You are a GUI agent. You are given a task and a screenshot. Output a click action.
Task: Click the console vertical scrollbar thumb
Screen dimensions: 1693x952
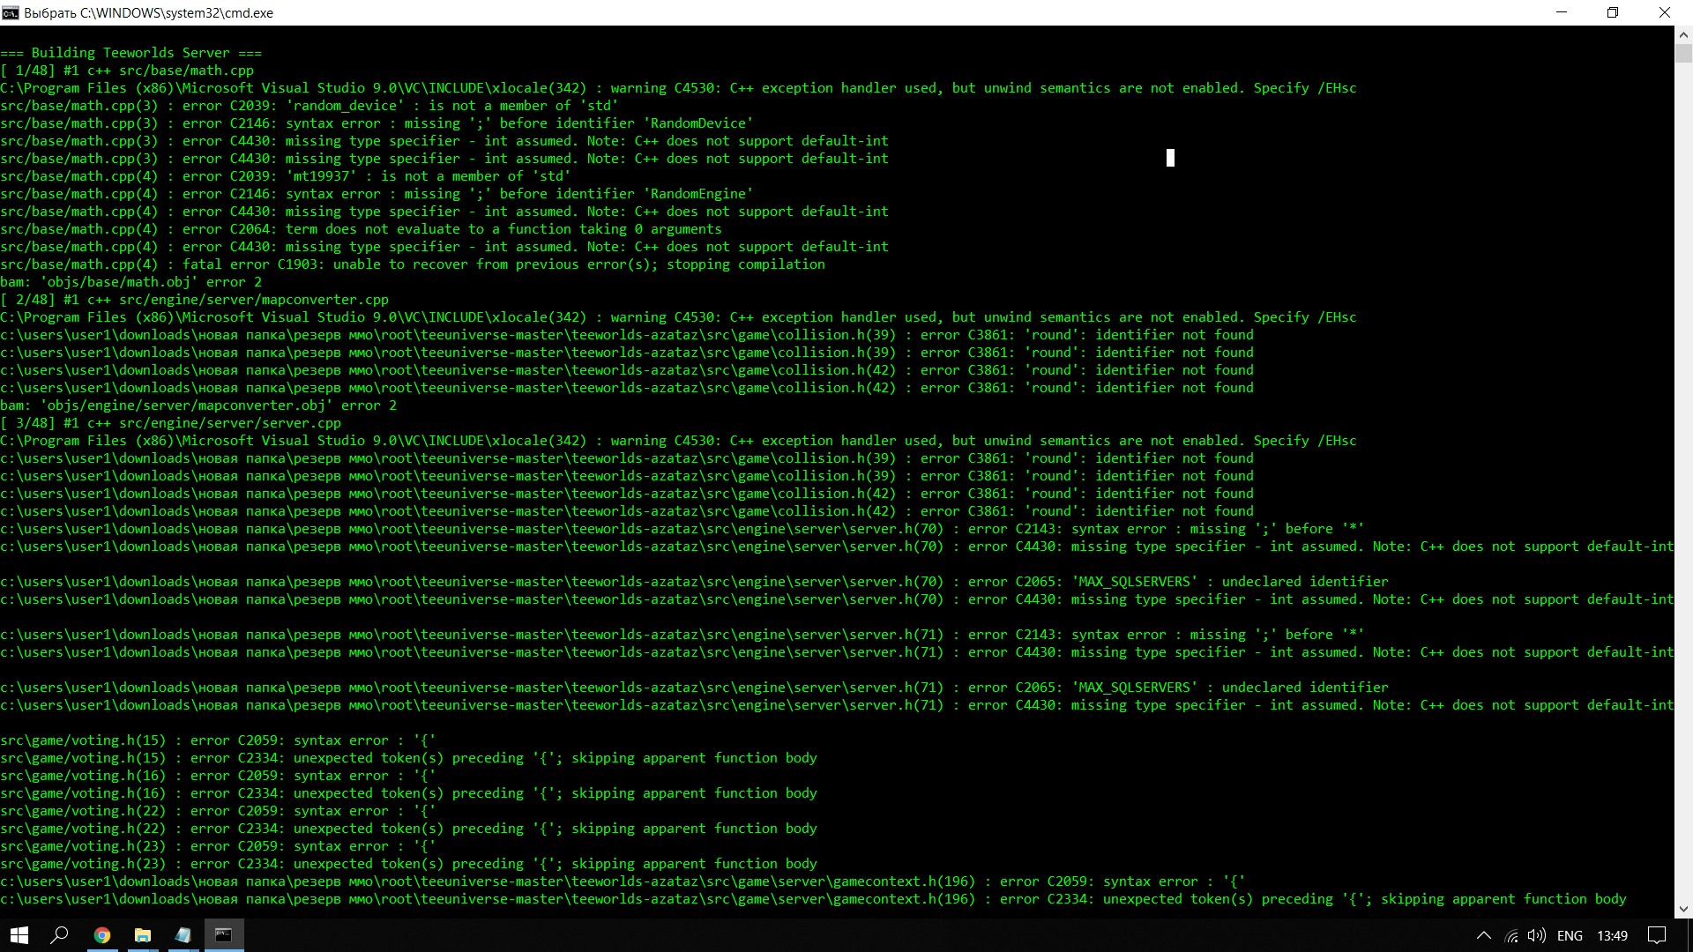(x=1683, y=54)
